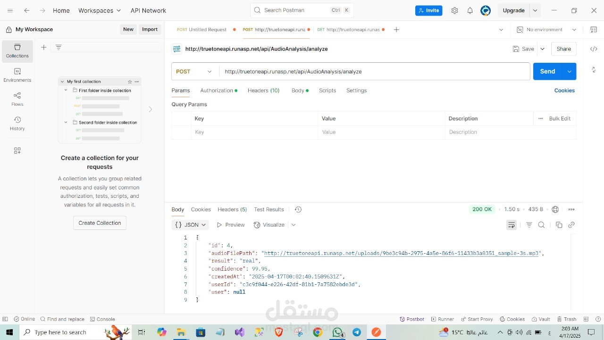The height and width of the screenshot is (340, 604).
Task: Open the user avatar icon
Action: [x=486, y=10]
